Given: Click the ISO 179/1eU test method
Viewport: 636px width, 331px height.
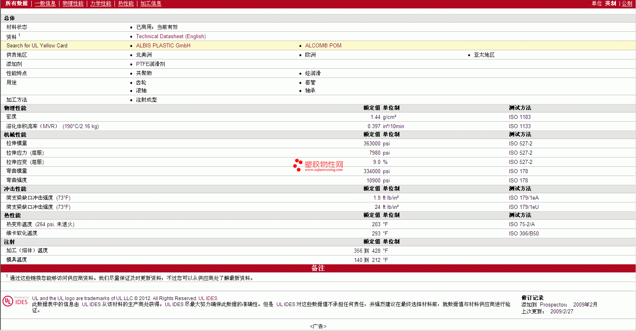Looking at the screenshot, I should click(524, 207).
